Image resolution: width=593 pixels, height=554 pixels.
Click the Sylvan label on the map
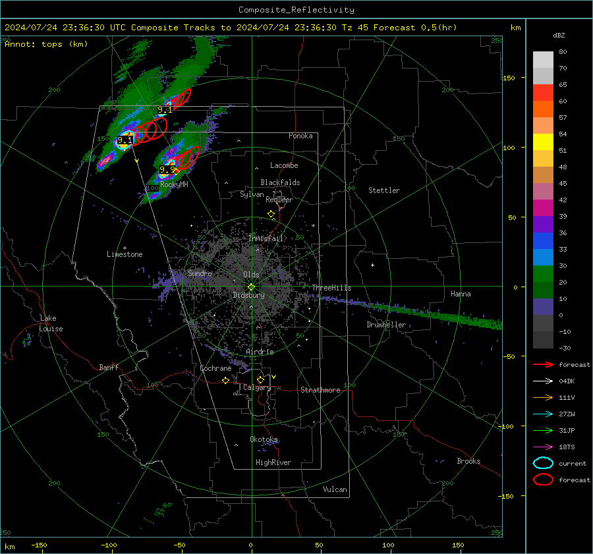coord(252,194)
